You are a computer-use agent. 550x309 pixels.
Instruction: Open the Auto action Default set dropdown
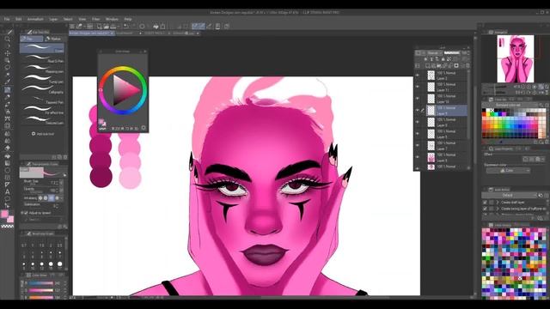tap(509, 195)
